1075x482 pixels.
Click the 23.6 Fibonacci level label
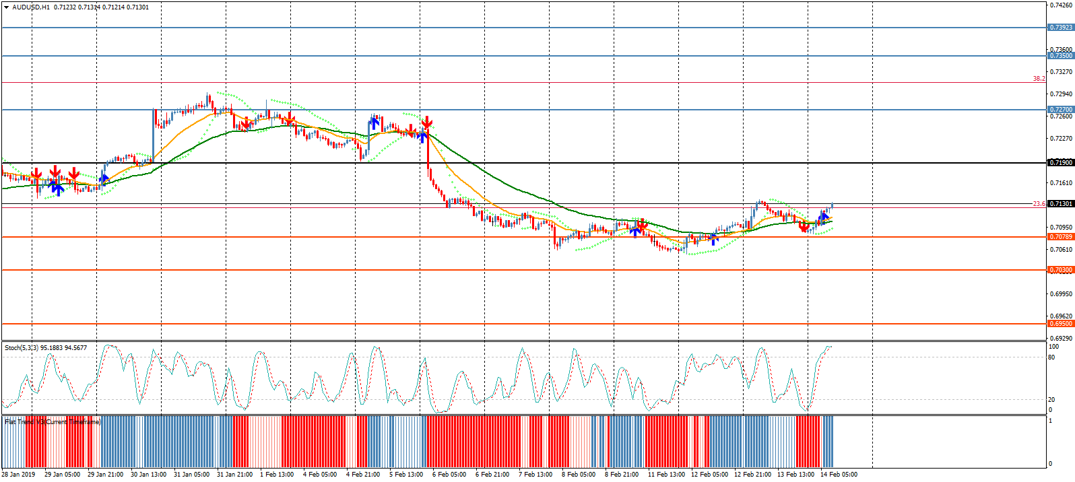[x=1039, y=204]
